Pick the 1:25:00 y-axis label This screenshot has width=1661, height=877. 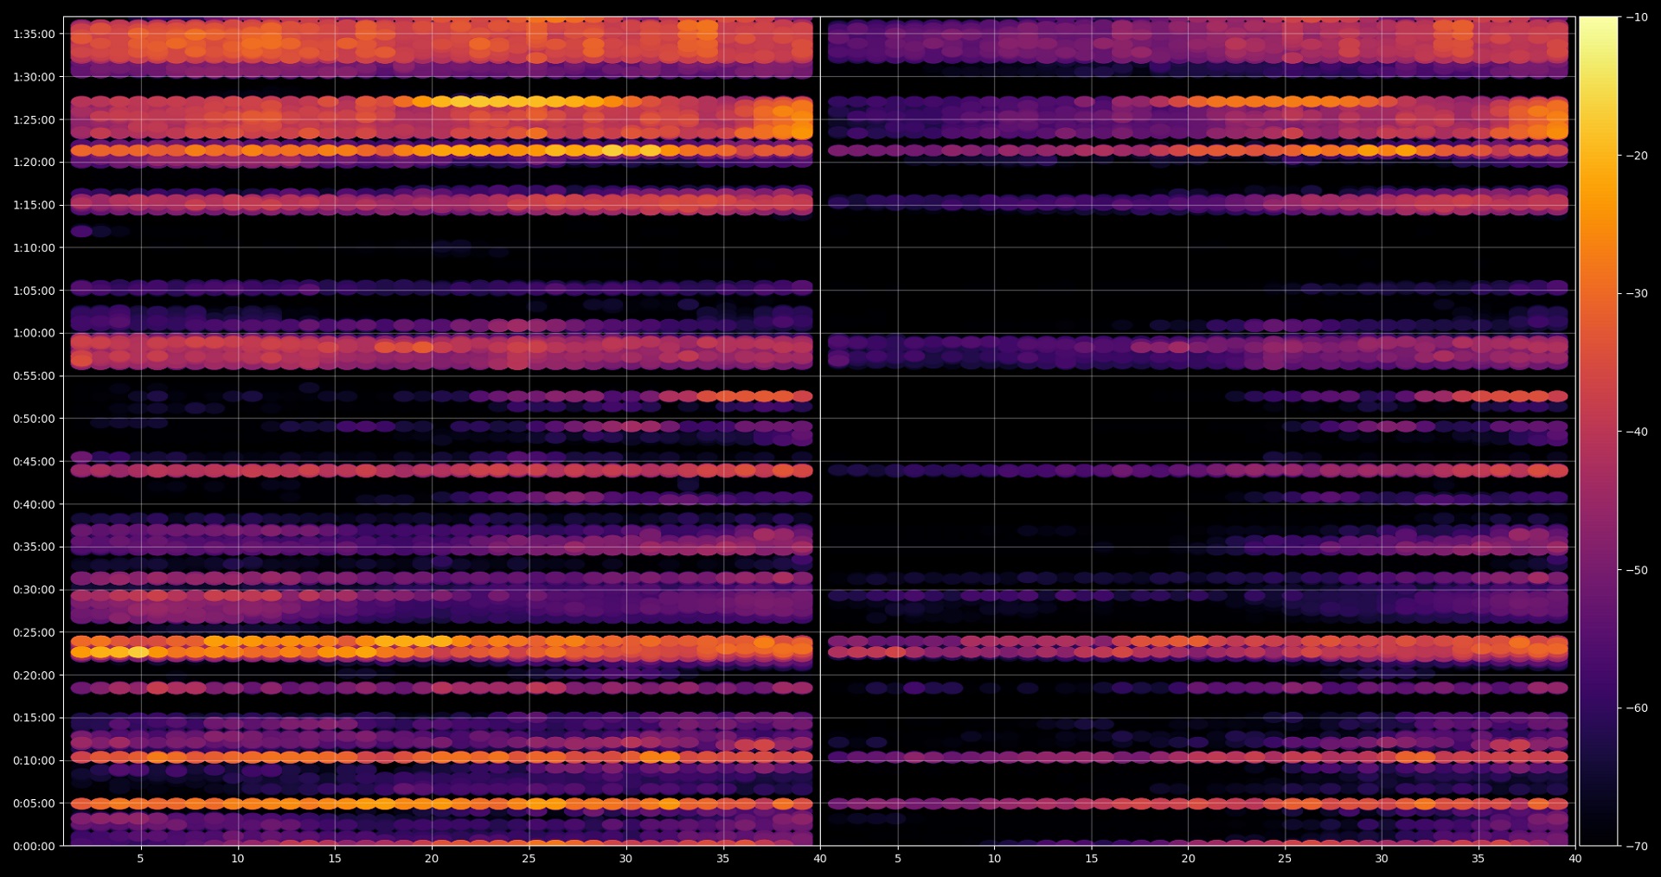34,119
